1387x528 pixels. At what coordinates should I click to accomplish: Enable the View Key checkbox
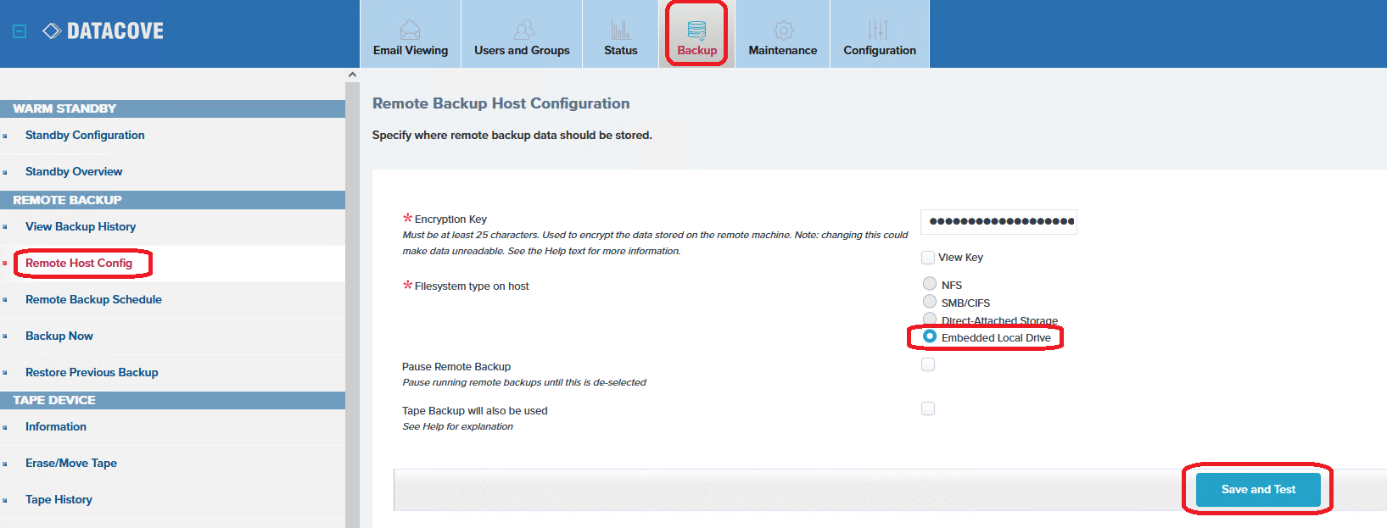[x=928, y=258]
